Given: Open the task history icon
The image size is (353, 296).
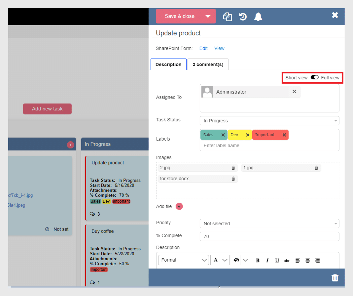Looking at the screenshot, I should point(243,17).
